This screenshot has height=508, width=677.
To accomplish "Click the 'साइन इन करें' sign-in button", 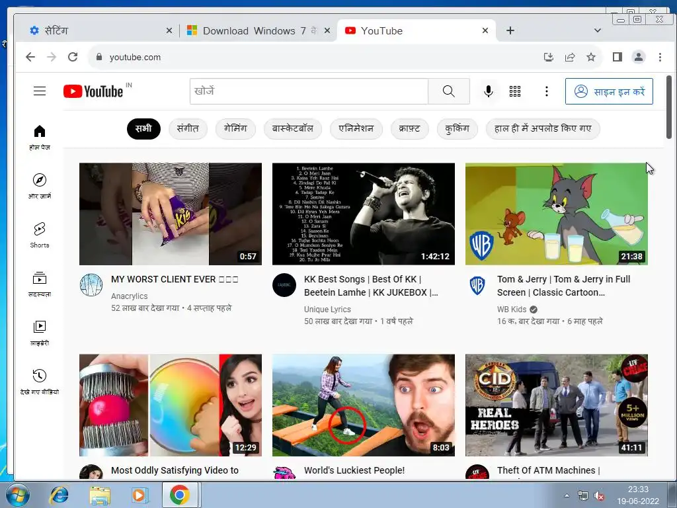I will pyautogui.click(x=609, y=91).
